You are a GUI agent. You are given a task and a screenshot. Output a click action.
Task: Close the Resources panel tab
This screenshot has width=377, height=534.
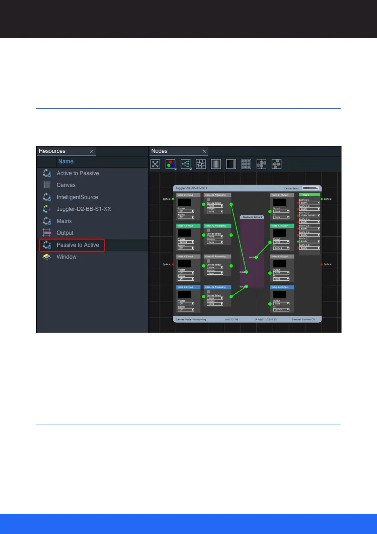point(92,151)
